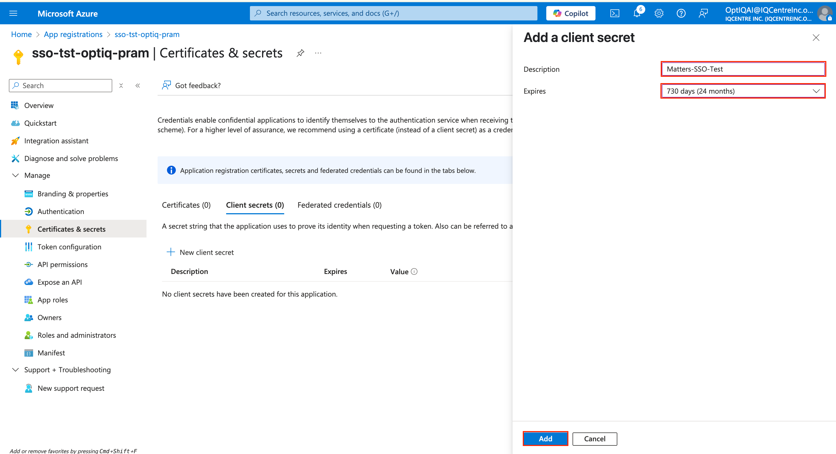The width and height of the screenshot is (836, 454).
Task: Open Owners in the sidebar
Action: click(x=50, y=318)
